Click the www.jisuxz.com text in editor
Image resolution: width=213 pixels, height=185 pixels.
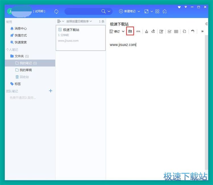tap(123, 45)
